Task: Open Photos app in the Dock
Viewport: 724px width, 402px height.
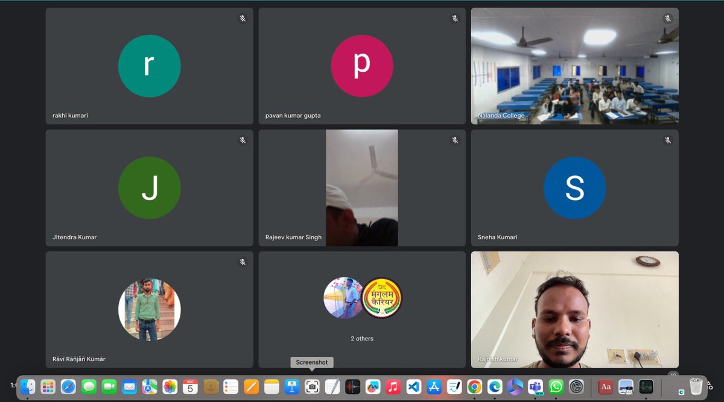Action: [x=170, y=386]
